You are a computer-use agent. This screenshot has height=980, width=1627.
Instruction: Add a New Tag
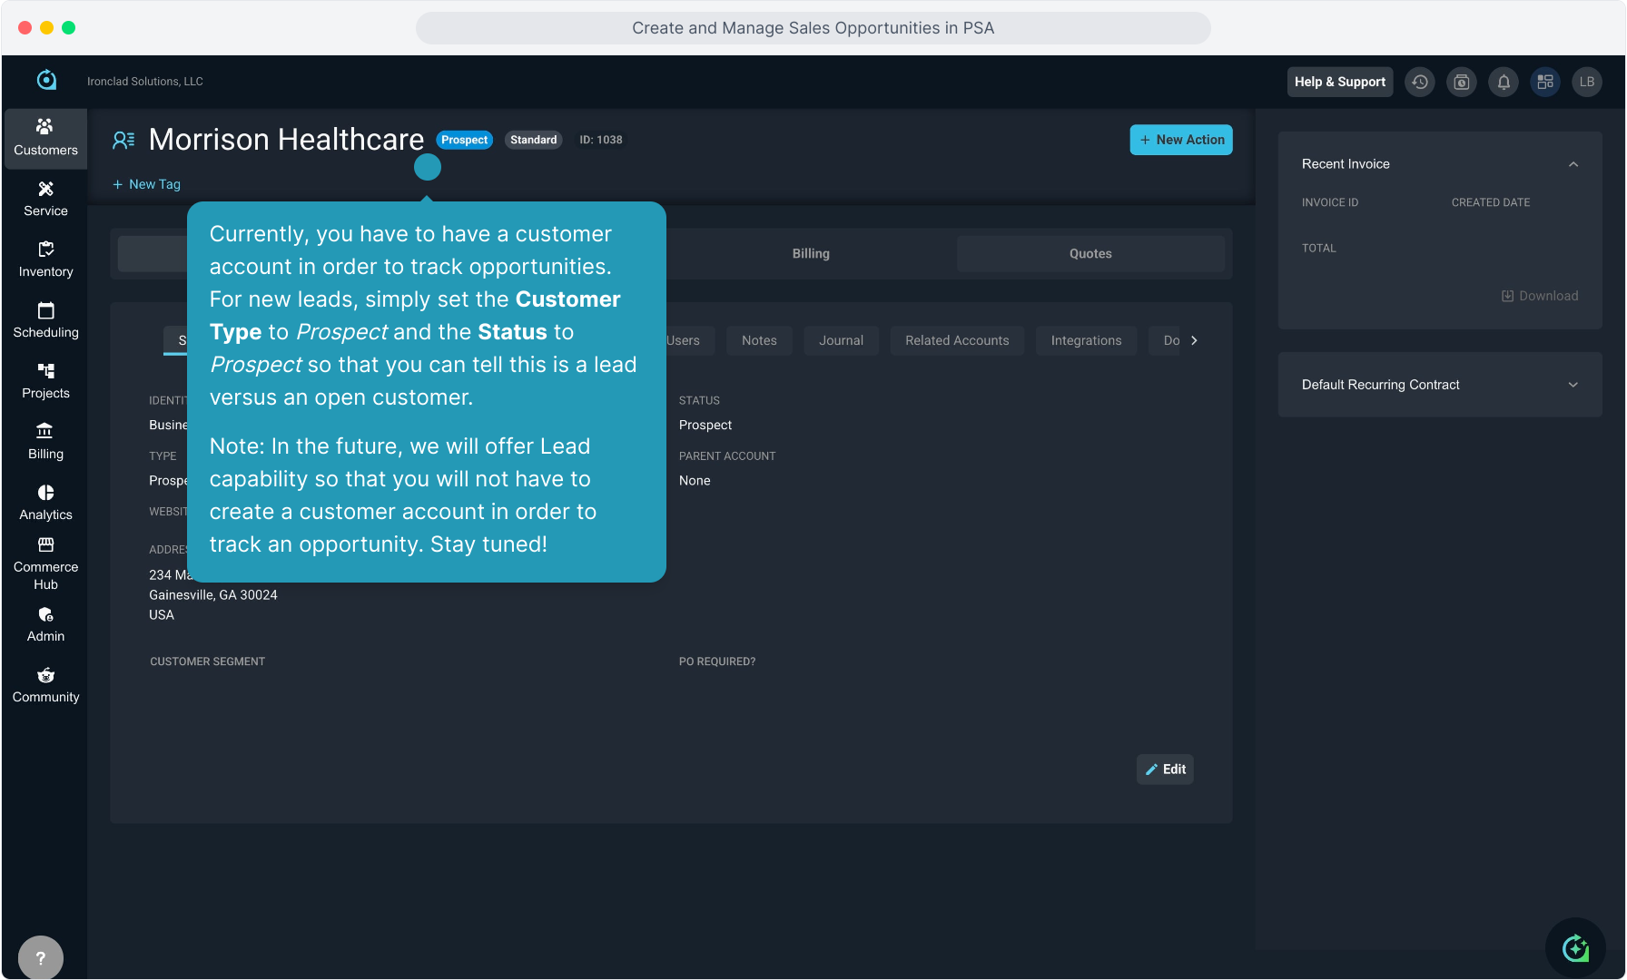click(146, 184)
